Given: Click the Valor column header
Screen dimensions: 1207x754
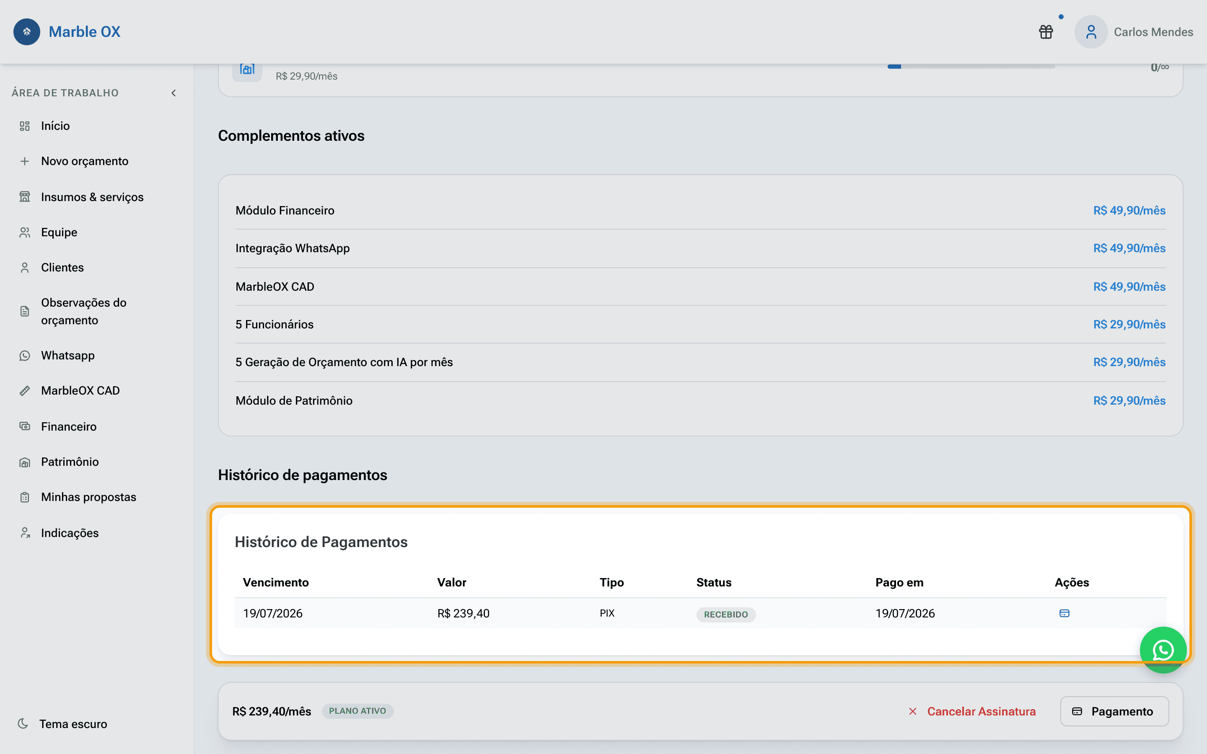Looking at the screenshot, I should click(x=452, y=582).
